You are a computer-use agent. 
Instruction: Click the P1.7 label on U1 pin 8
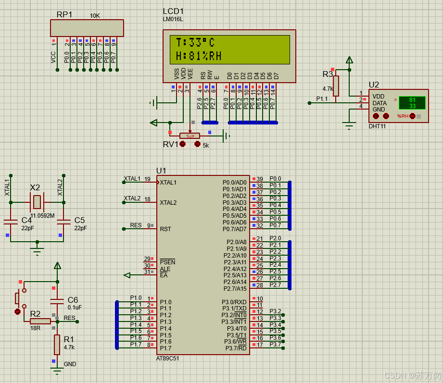tap(136, 345)
